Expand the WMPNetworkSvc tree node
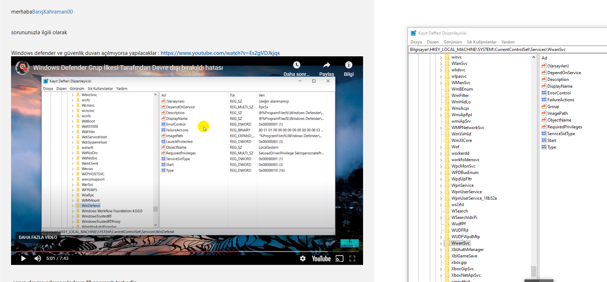The image size is (607, 282). pos(441,128)
